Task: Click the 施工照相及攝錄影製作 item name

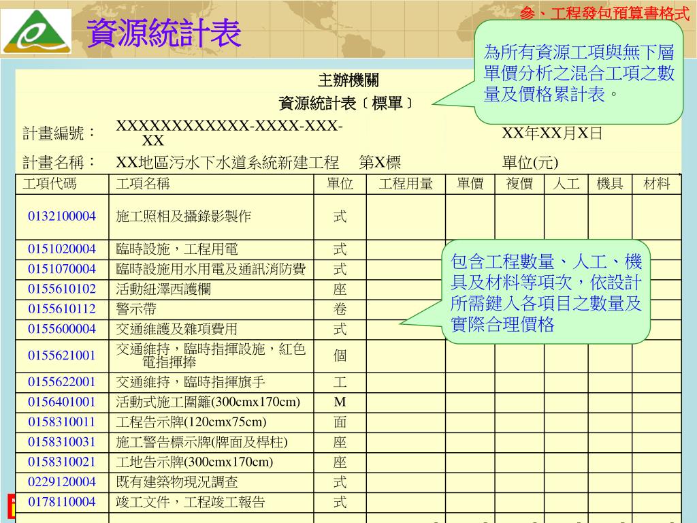Action: click(184, 216)
